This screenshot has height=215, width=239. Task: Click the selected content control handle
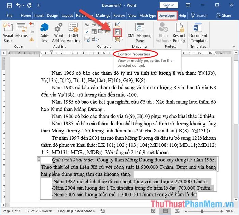pyautogui.click(x=39, y=159)
